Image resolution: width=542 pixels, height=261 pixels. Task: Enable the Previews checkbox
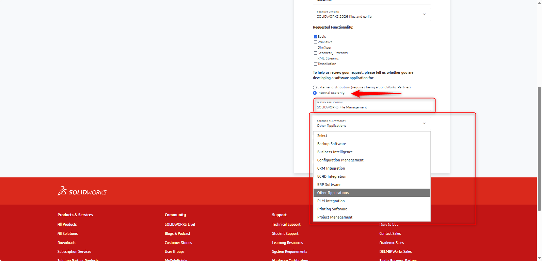click(316, 42)
